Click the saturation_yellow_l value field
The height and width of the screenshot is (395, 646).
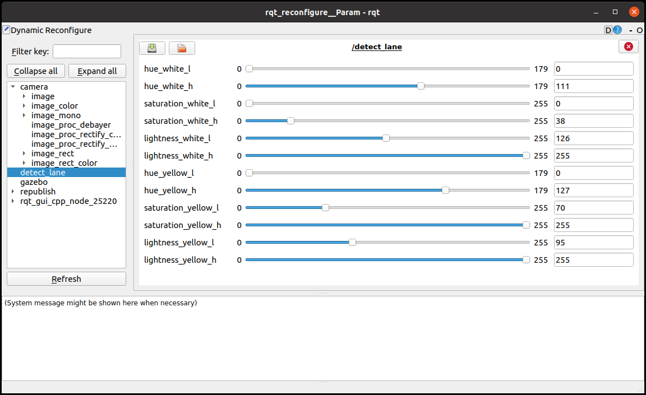(x=593, y=208)
